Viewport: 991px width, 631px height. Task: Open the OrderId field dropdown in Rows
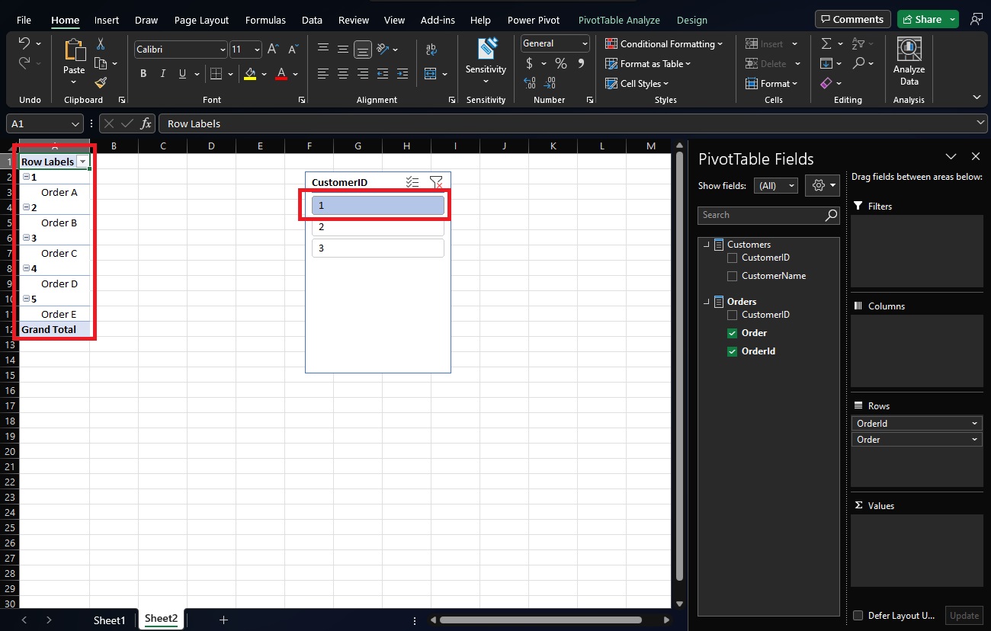[974, 423]
